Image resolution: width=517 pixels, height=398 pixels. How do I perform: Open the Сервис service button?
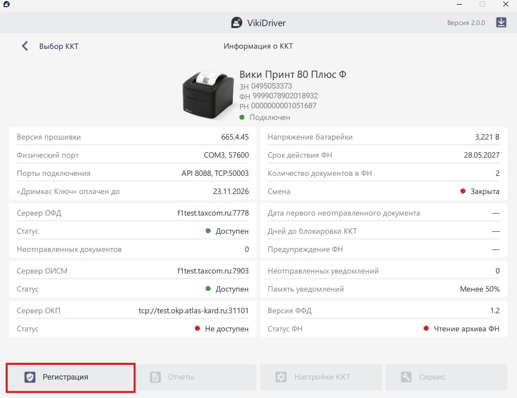point(446,377)
